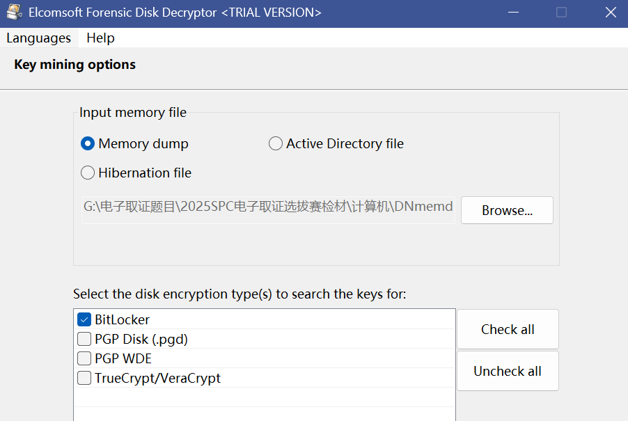Click the BitLocker list row label
The image size is (628, 421).
pyautogui.click(x=123, y=320)
